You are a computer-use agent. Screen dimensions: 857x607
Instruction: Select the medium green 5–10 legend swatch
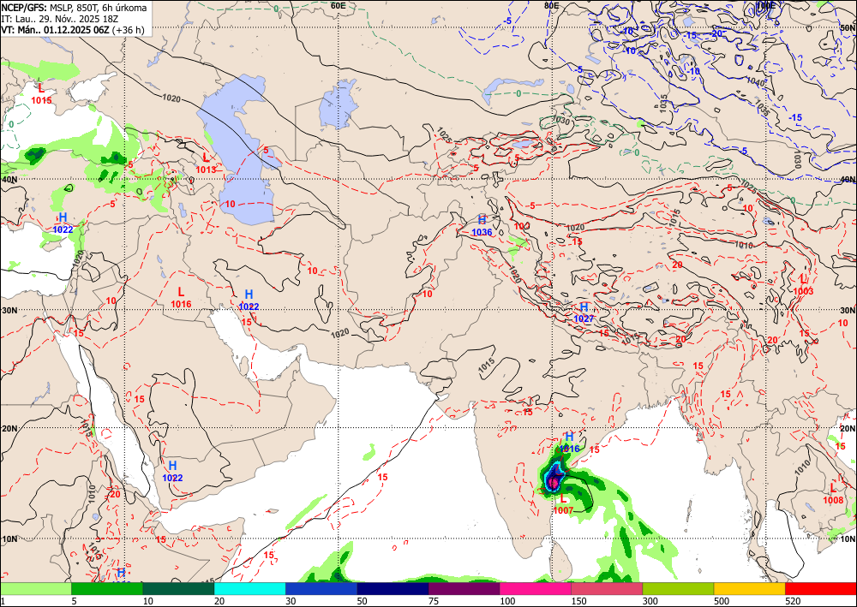pyautogui.click(x=107, y=588)
